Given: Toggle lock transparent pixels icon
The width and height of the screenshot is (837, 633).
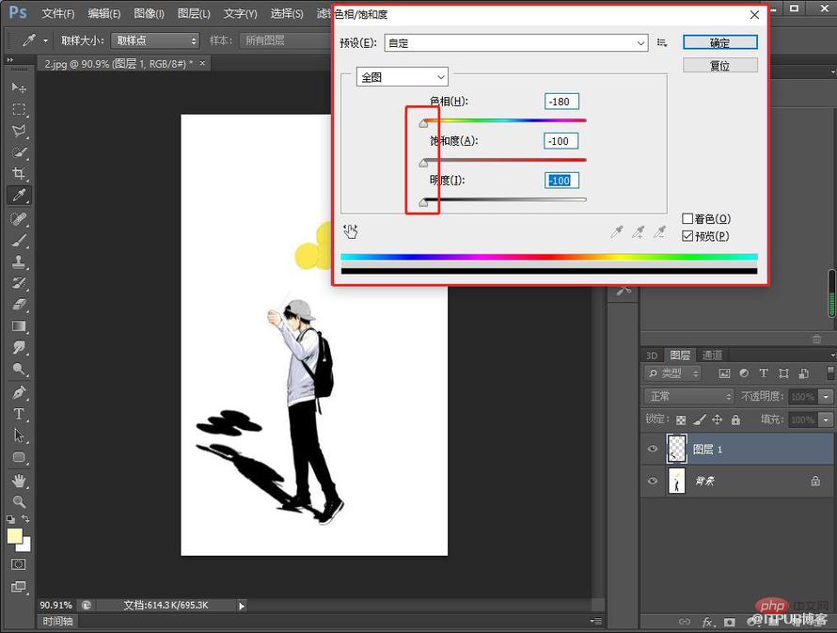Looking at the screenshot, I should (681, 420).
